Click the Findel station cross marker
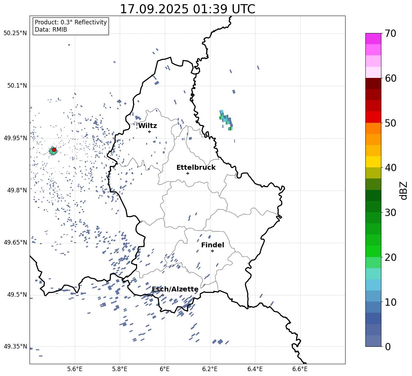The image size is (412, 376). coord(212,251)
